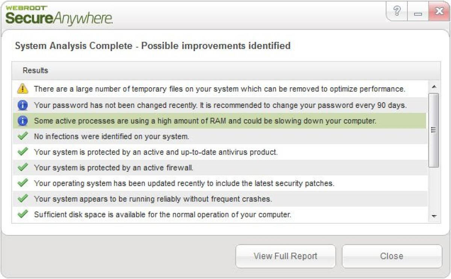Open the full report with 'View Full Report'
The width and height of the screenshot is (451, 279).
(x=286, y=256)
